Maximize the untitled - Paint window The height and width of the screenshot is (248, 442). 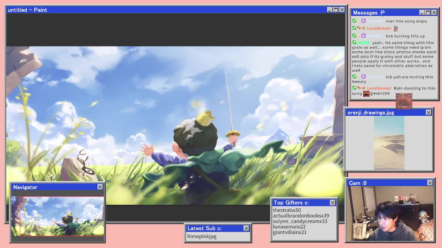click(x=336, y=10)
